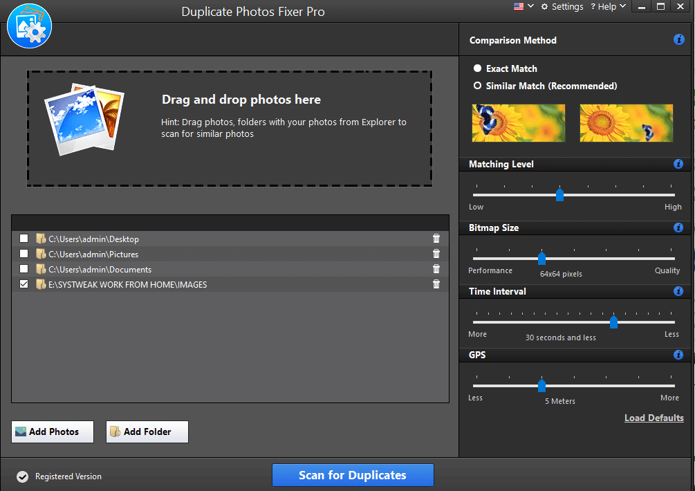The image size is (695, 491).
Task: Select the C:\Users\admin\Pictures path text
Action: click(x=93, y=254)
